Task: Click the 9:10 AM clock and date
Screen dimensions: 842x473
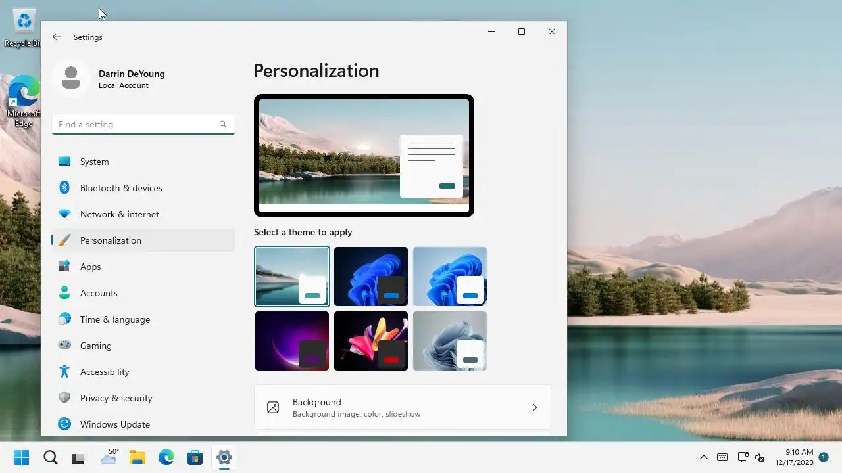Action: pos(794,457)
